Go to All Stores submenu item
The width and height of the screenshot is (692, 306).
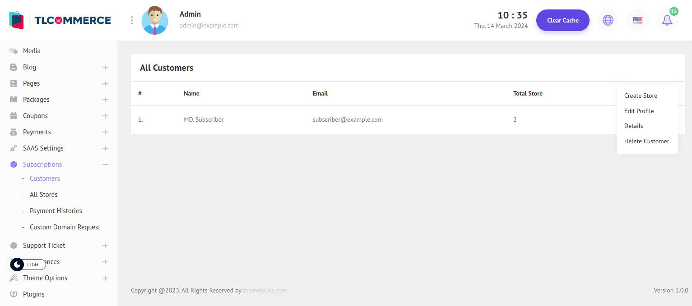tap(44, 195)
